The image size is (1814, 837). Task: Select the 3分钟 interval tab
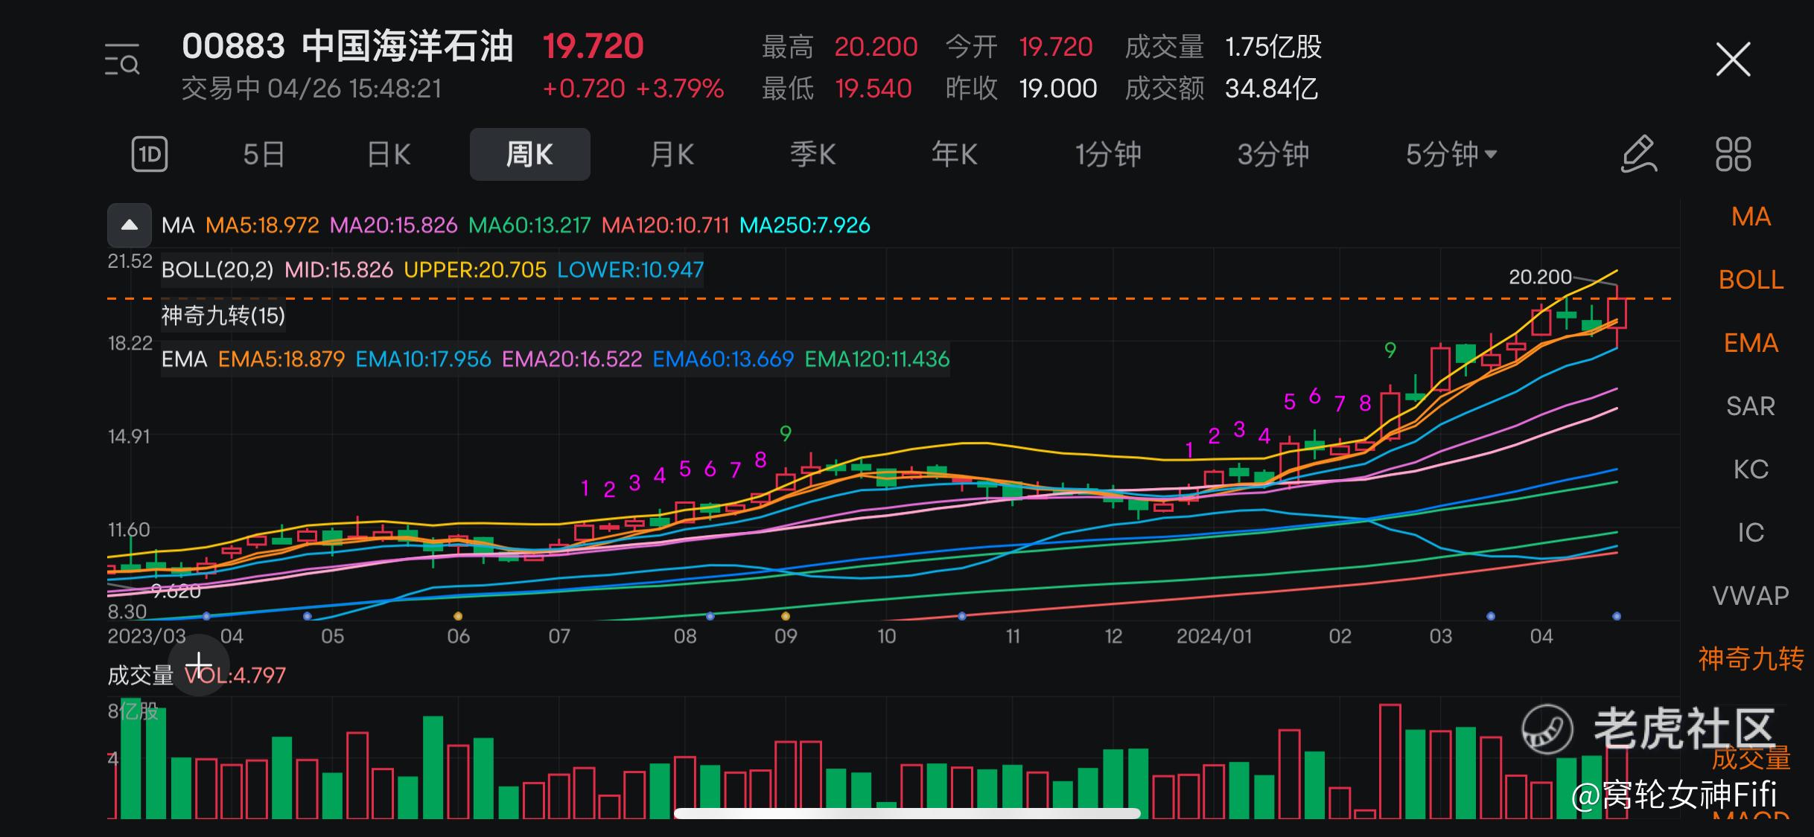pyautogui.click(x=1273, y=155)
